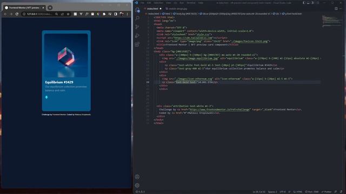Open the Run and Debug view
Screen dimensions: 346x194
pos(137,36)
